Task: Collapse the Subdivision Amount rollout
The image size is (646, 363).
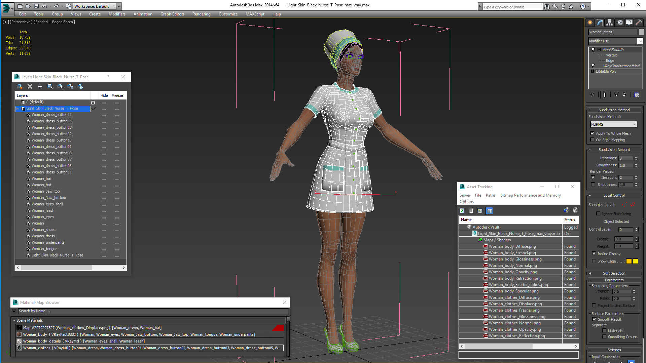Action: point(614,150)
